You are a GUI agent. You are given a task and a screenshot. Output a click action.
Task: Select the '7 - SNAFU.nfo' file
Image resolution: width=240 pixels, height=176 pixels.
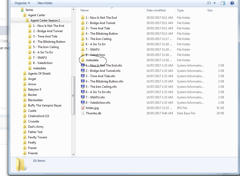pyautogui.click(x=95, y=97)
